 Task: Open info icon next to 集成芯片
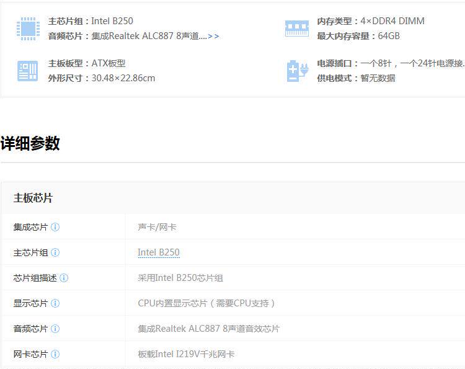click(x=55, y=227)
